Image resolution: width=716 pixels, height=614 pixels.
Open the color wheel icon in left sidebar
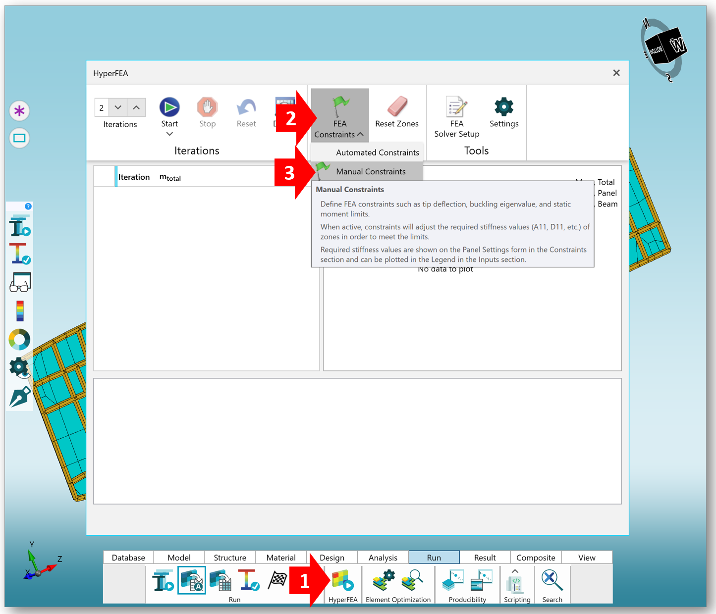pos(20,340)
